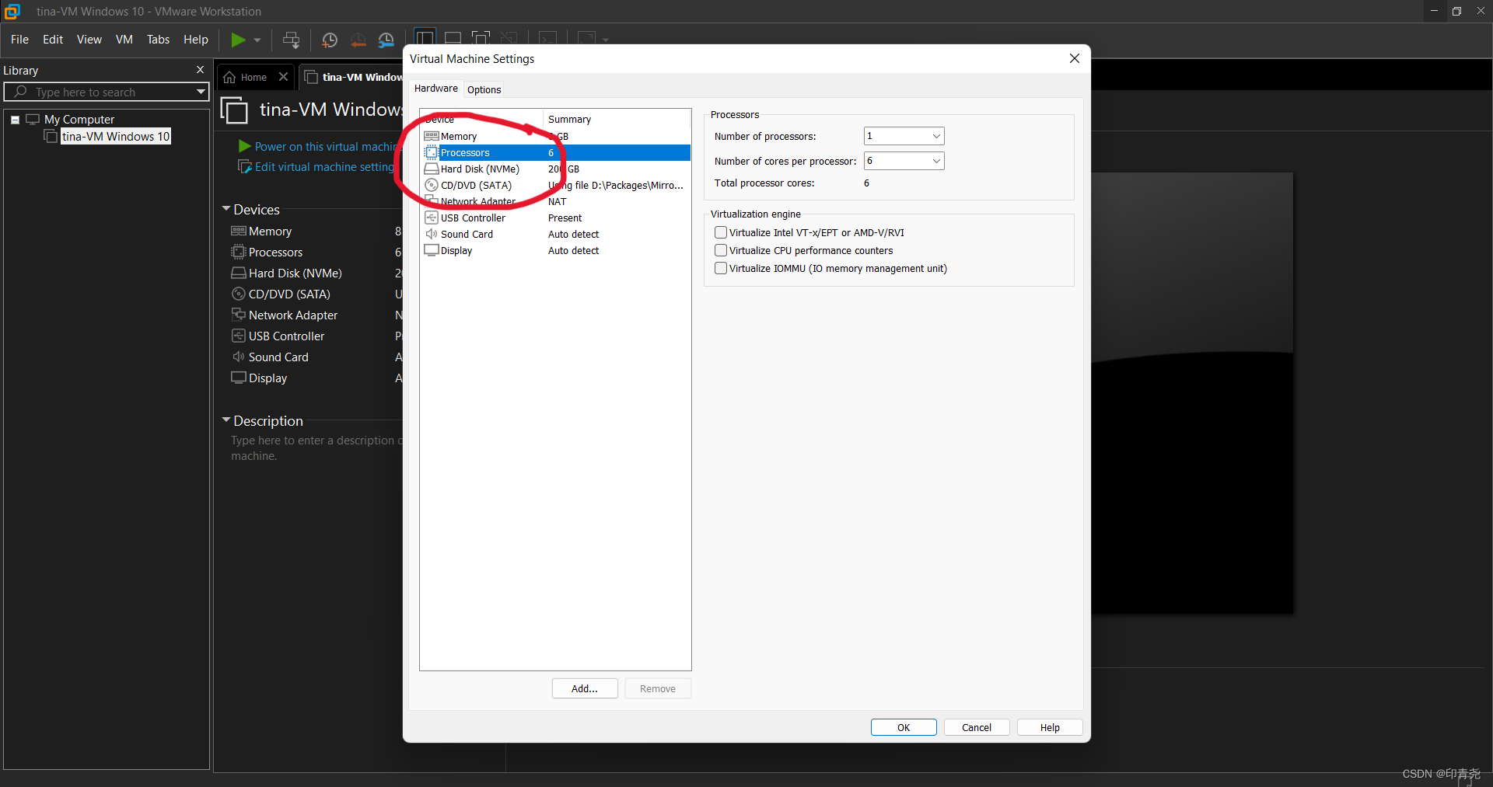Click CD/DVD (SATA) in main-window Devices list
1493x787 pixels.
289,294
